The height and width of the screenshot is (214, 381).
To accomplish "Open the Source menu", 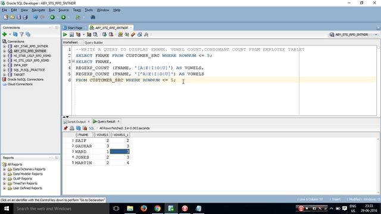I will (64, 10).
